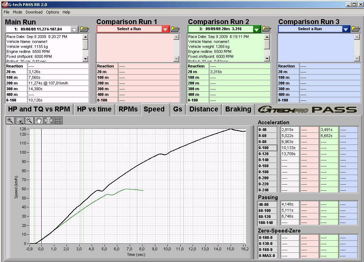Click the green 0-60 value 6,682s
The image size is (364, 262).
coord(329,136)
